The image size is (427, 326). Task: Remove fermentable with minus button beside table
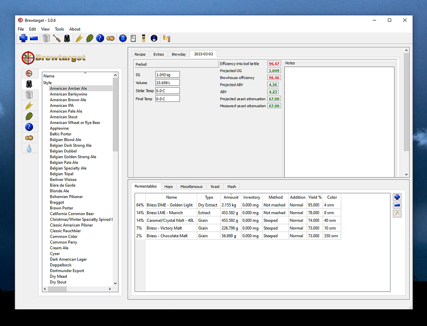coord(397,205)
